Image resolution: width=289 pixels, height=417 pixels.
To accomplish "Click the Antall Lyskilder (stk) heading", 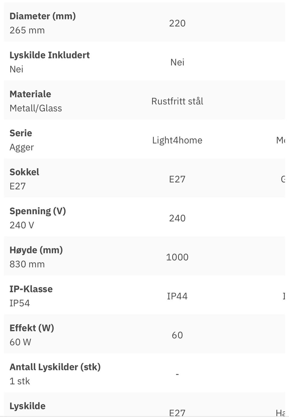I will coord(55,367).
